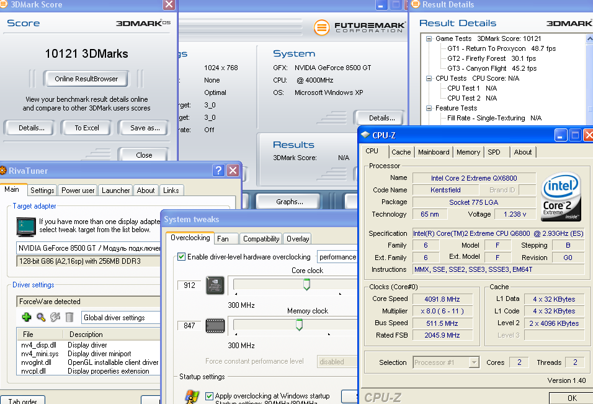Click the Intel Core 2 Extreme logo

[561, 196]
